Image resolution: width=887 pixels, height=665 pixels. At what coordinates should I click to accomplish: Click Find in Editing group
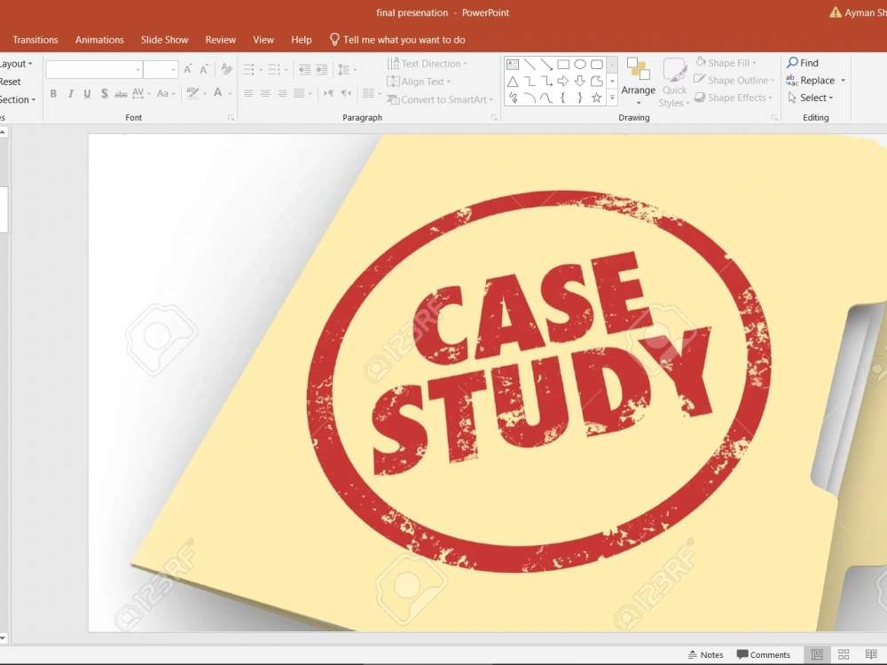pyautogui.click(x=803, y=63)
